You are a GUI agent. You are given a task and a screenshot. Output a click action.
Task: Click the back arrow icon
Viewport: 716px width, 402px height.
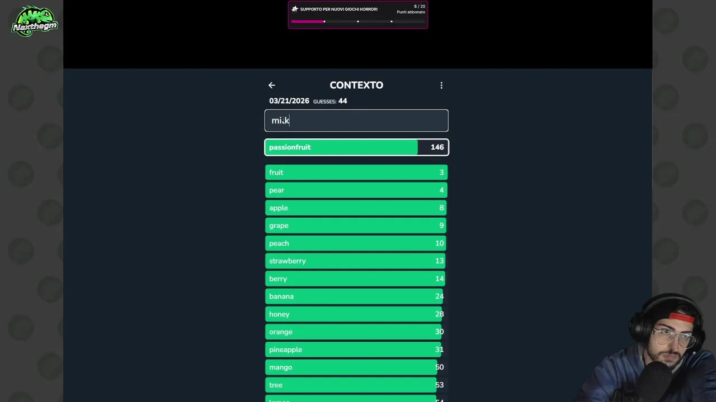coord(272,85)
